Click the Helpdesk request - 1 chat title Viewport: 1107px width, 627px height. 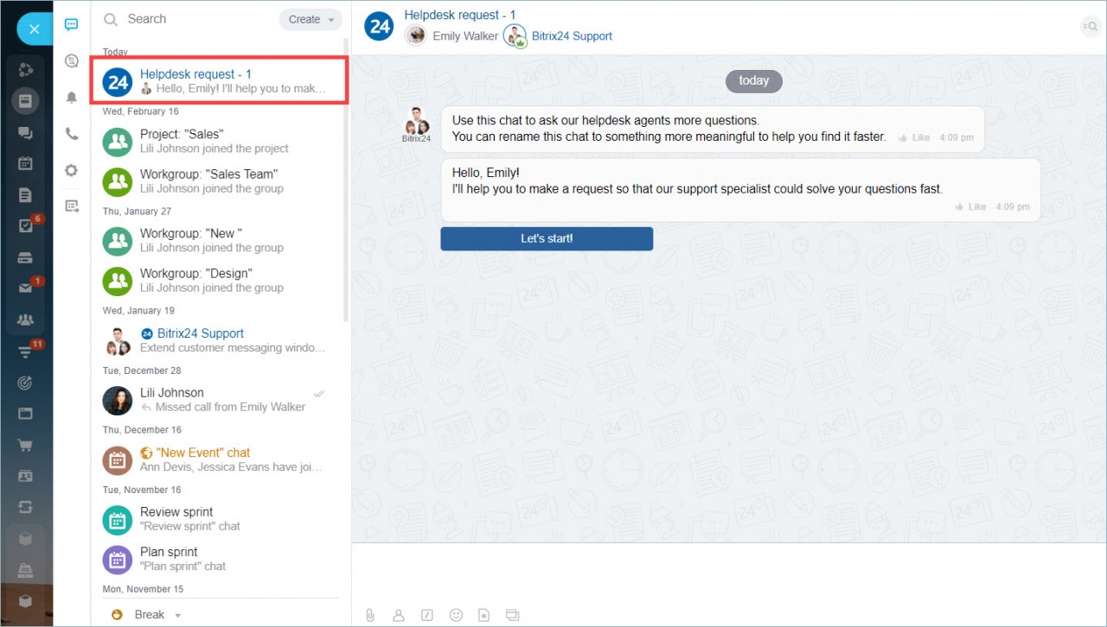tap(460, 15)
